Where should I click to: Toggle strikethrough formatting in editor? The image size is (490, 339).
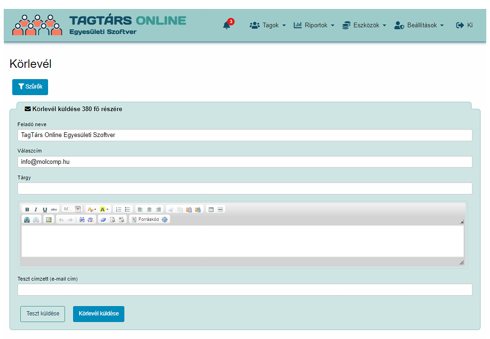[x=54, y=210]
